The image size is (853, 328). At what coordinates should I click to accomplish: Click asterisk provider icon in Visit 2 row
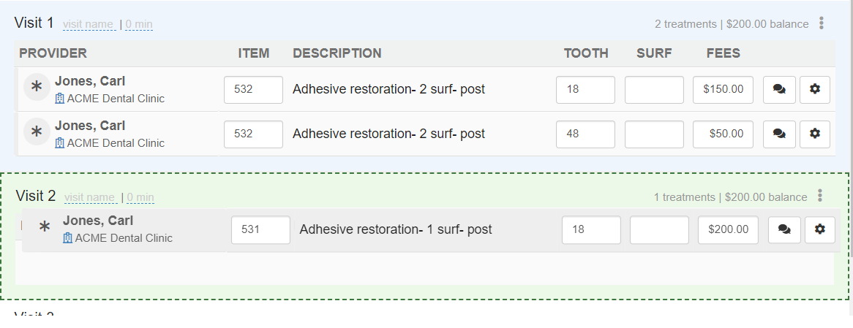45,227
